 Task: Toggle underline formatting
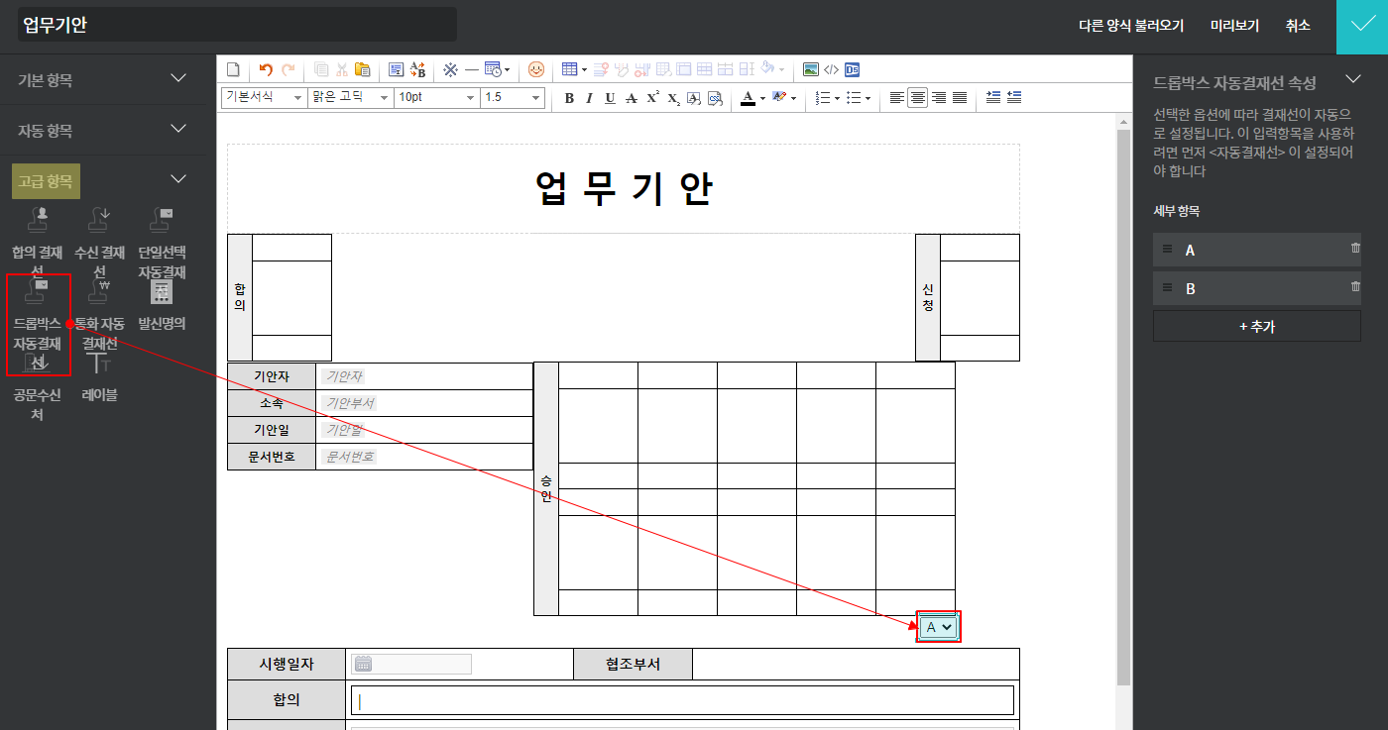coord(610,98)
